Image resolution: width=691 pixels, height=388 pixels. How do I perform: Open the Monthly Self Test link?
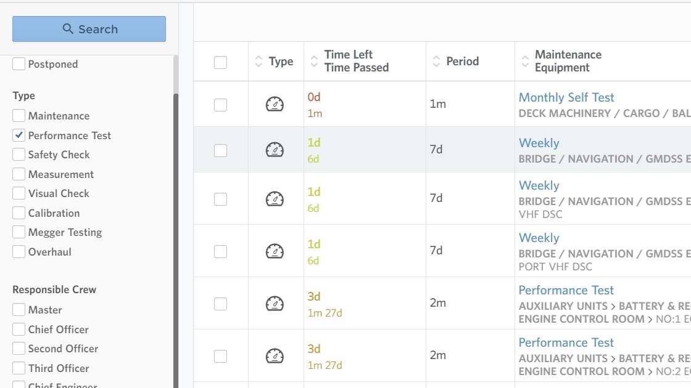click(566, 97)
